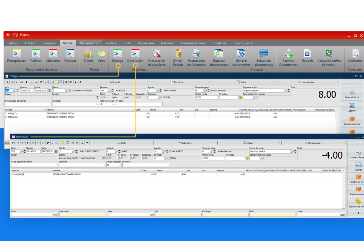Open the Tickets shopping bag icon
Screen dimensions: 364x241
(x=88, y=54)
